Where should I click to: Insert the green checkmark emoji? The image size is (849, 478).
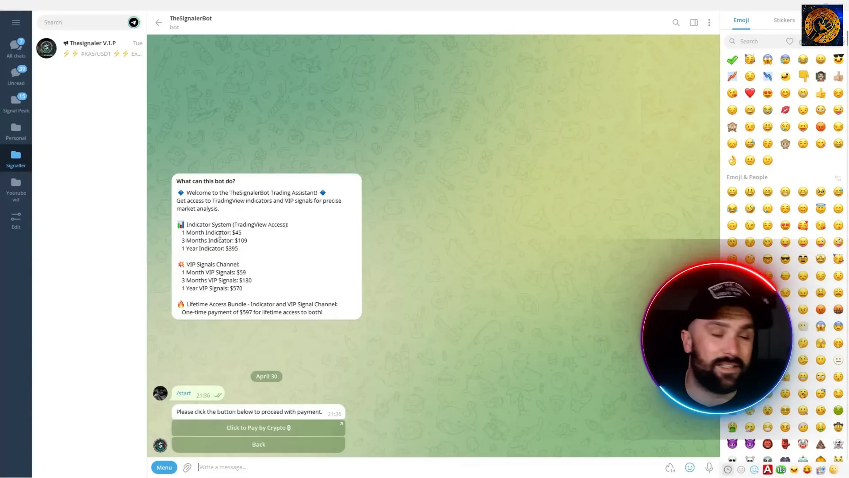click(732, 59)
